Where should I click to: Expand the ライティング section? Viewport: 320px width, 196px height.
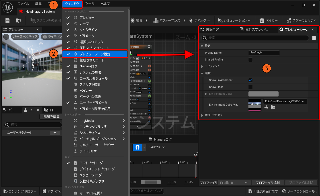pyautogui.click(x=202, y=66)
